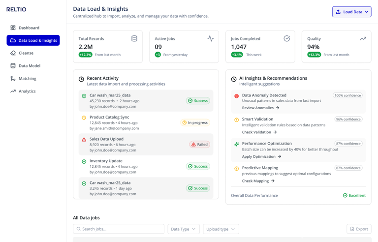
Task: Open the Cleanse section
Action: [26, 53]
